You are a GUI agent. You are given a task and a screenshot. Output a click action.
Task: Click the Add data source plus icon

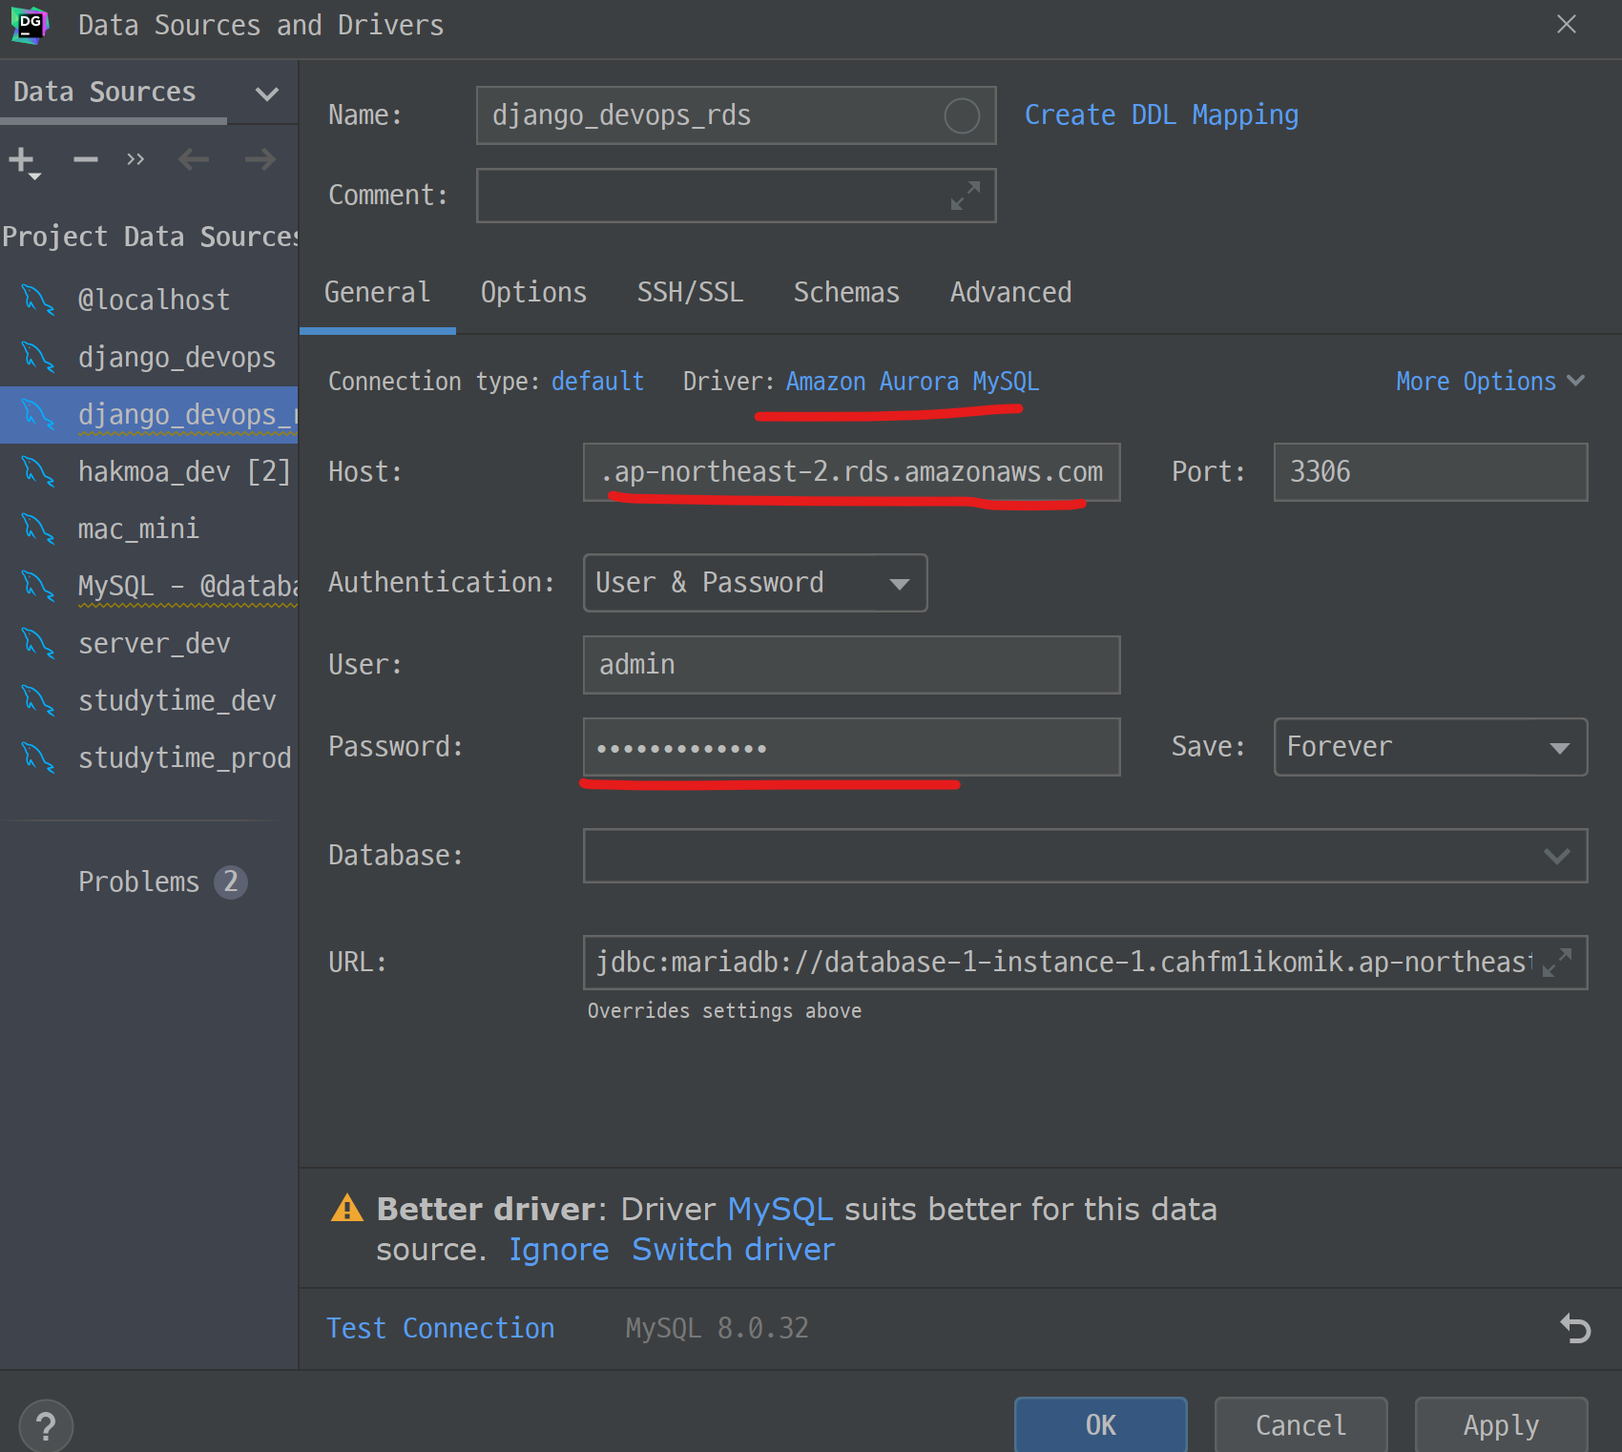pos(23,161)
